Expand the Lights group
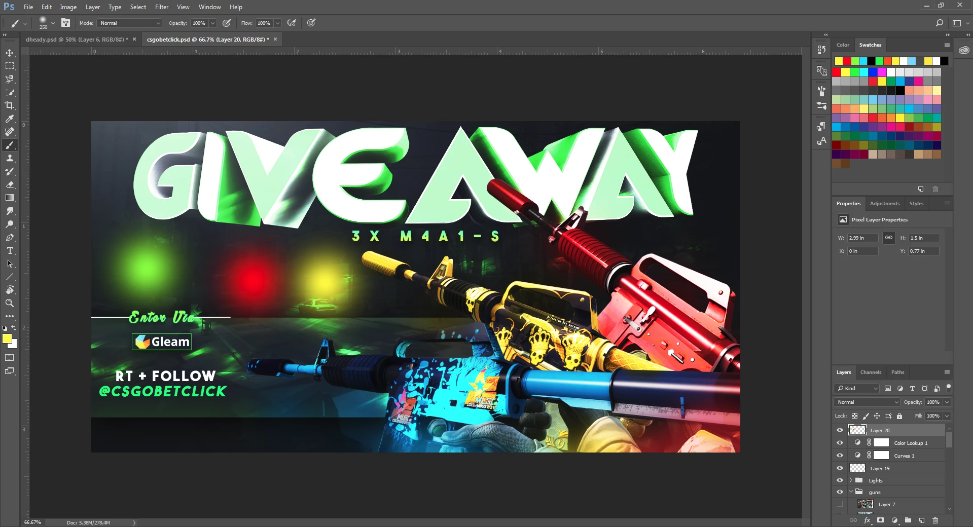 point(851,480)
